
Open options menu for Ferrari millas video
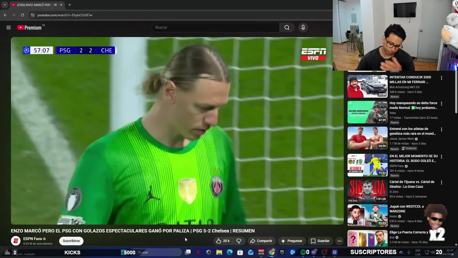tap(442, 78)
